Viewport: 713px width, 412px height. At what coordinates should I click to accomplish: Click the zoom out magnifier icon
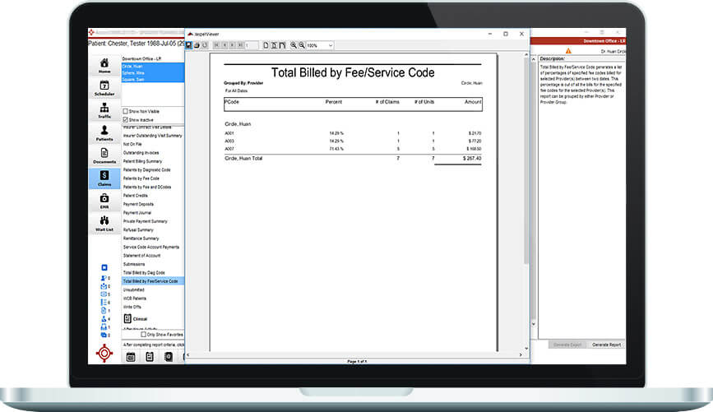(302, 45)
